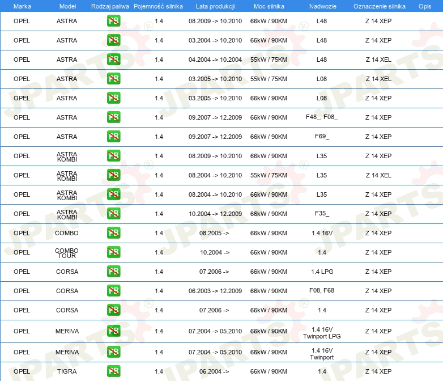Click the fuel icon in the Astra F69_ row
This screenshot has width=443, height=381.
113,136
